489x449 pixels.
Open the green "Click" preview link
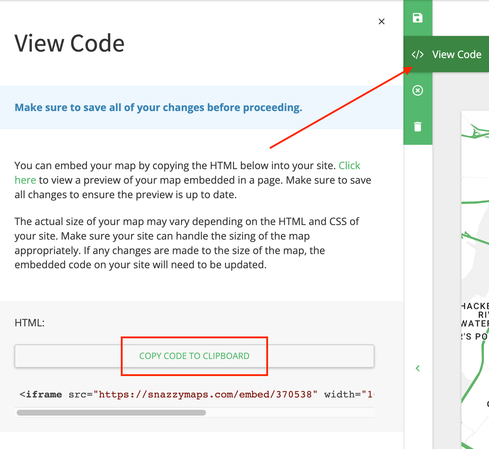[x=349, y=166]
